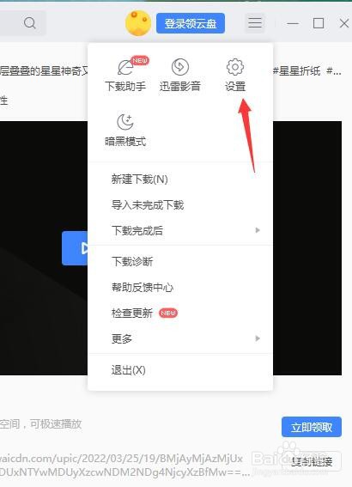
Task: Click 登录领云盘 login button
Action: [191, 23]
